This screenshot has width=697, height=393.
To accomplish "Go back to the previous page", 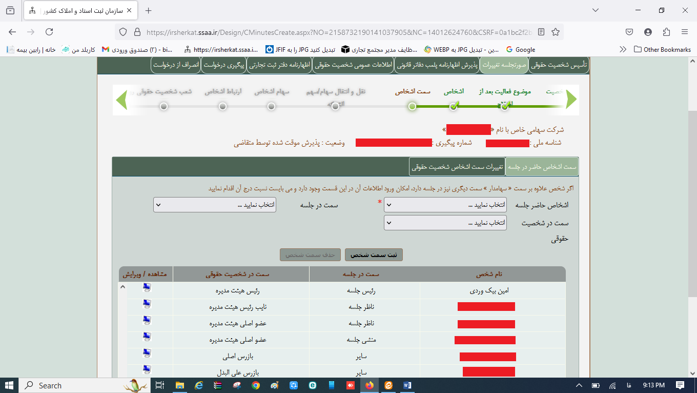I will (x=12, y=32).
